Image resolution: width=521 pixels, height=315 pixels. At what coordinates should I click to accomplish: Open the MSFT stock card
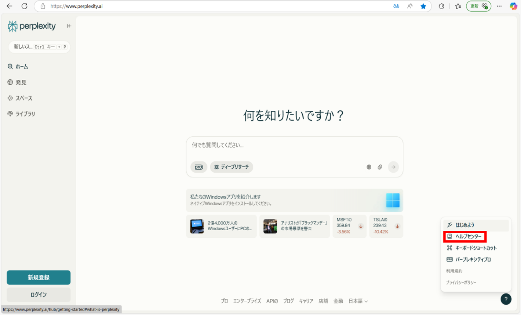349,226
